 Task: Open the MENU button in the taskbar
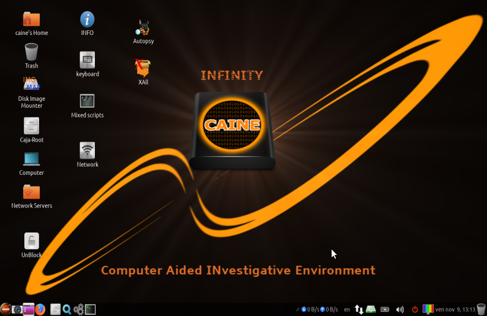5,309
